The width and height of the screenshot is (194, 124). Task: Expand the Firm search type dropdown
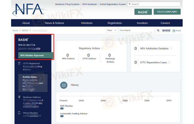click(112, 30)
